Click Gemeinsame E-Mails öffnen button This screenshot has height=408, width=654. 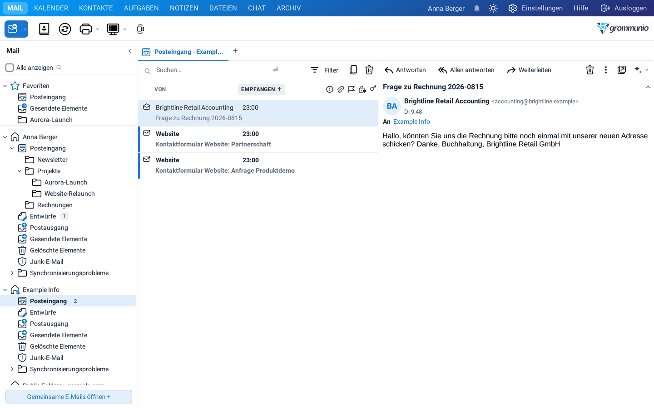(69, 397)
